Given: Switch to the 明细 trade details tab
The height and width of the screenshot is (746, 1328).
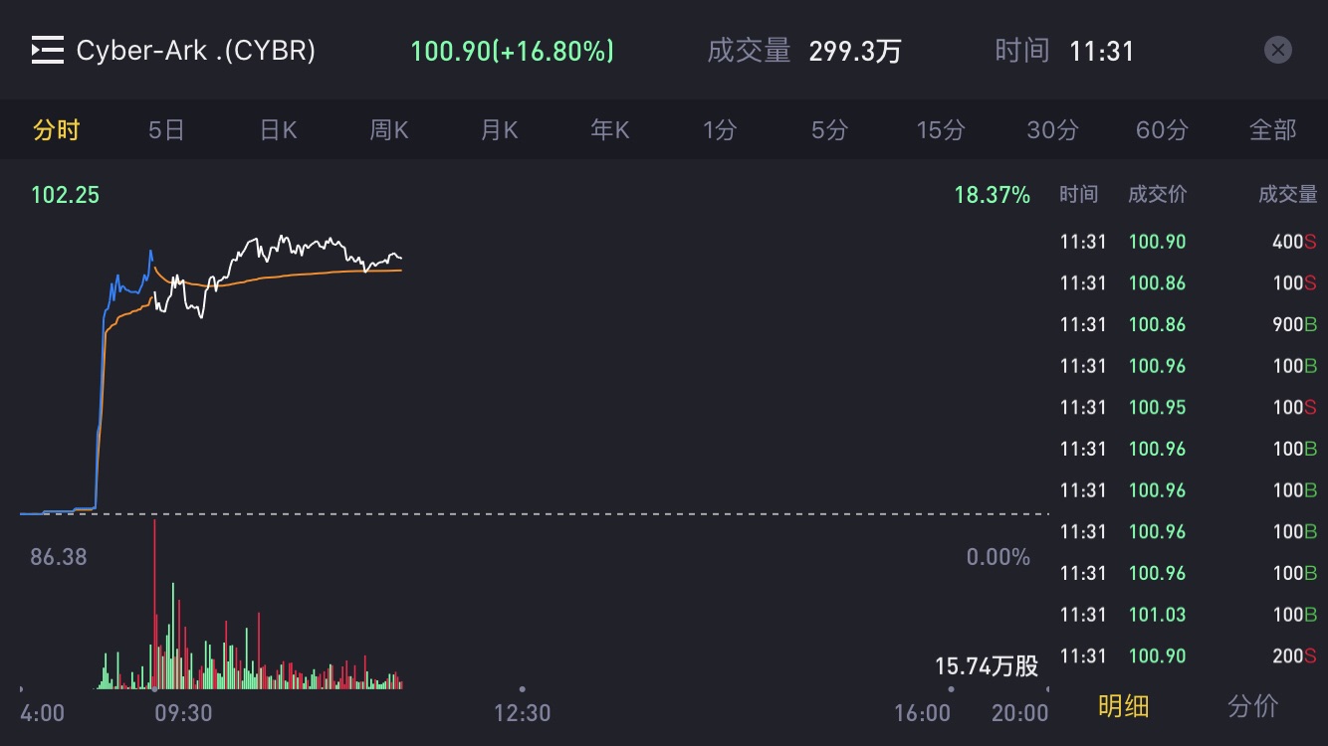Looking at the screenshot, I should click(x=1123, y=706).
